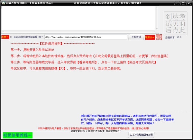This screenshot has height=140, width=193.
Task: Click the 考试过程中 F3 shortcut instruction line
Action: (66, 69)
